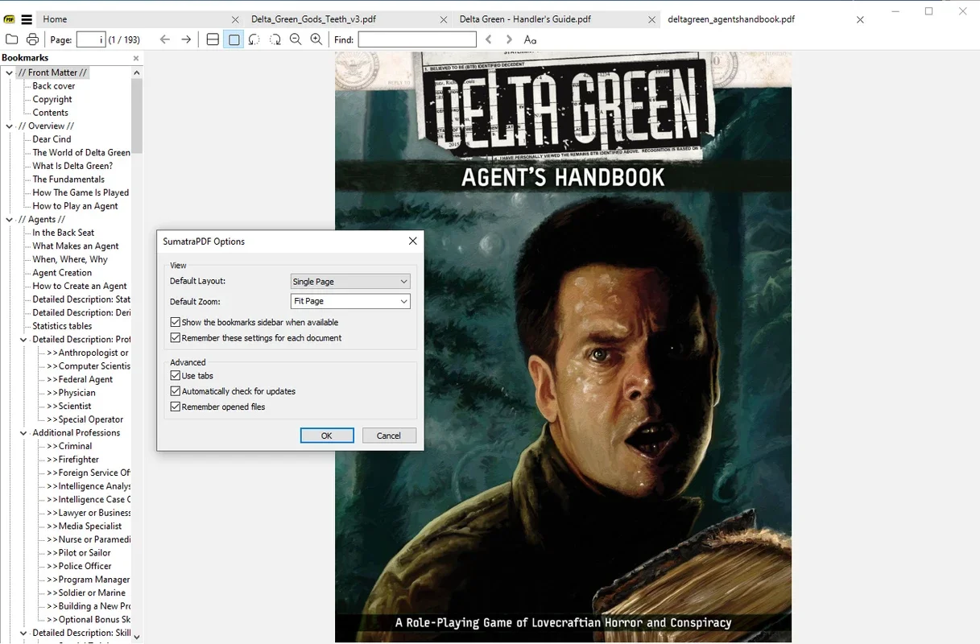This screenshot has height=644, width=980.
Task: Open the Default Zoom dropdown
Action: (350, 301)
